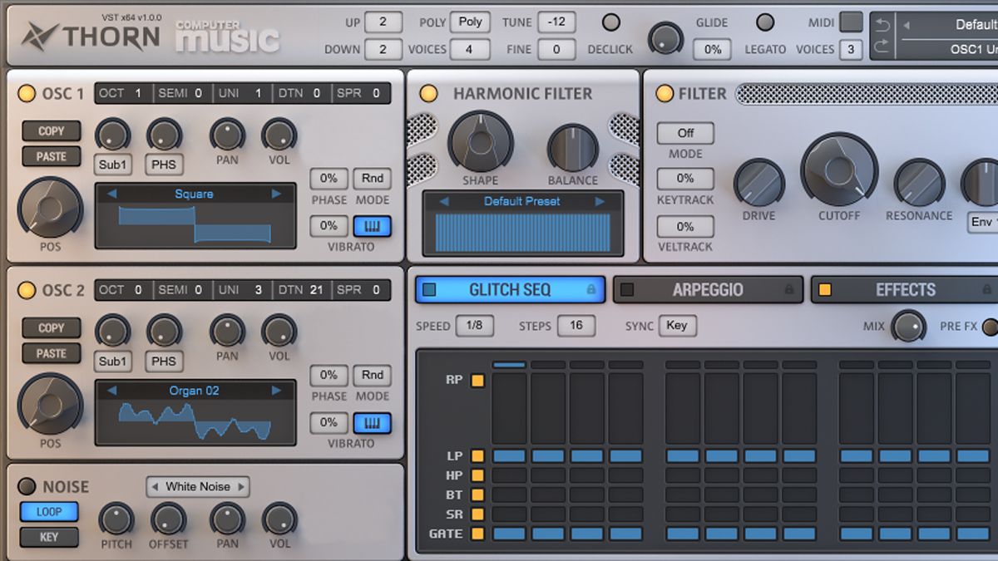Image resolution: width=998 pixels, height=561 pixels.
Task: Click OSC 1 PHS button
Action: click(164, 165)
